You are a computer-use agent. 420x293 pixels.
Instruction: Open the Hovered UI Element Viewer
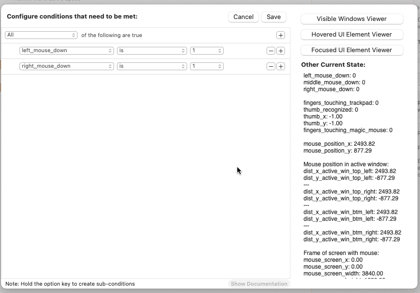tap(352, 34)
